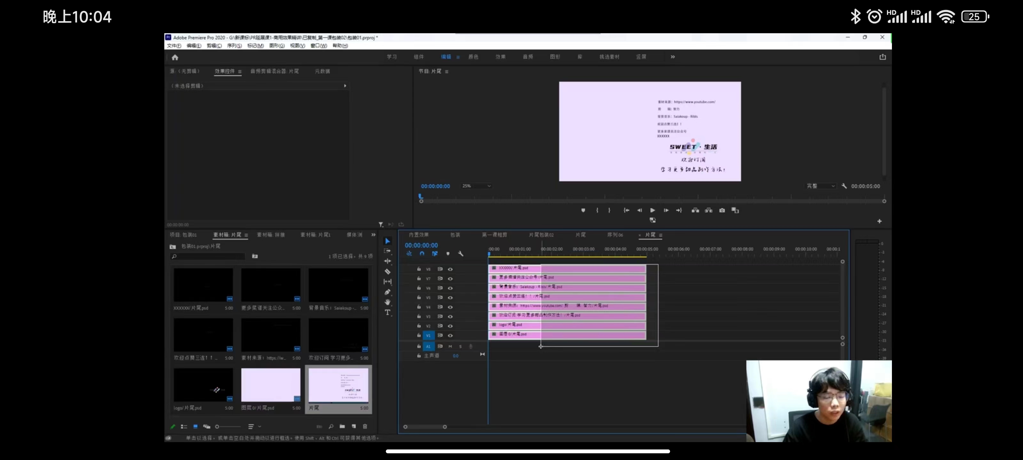The width and height of the screenshot is (1023, 460).
Task: Click the Home icon
Action: coord(175,57)
